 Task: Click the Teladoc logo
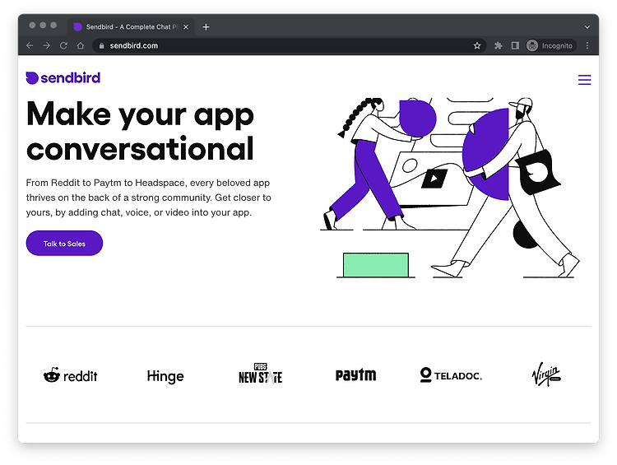tap(451, 374)
